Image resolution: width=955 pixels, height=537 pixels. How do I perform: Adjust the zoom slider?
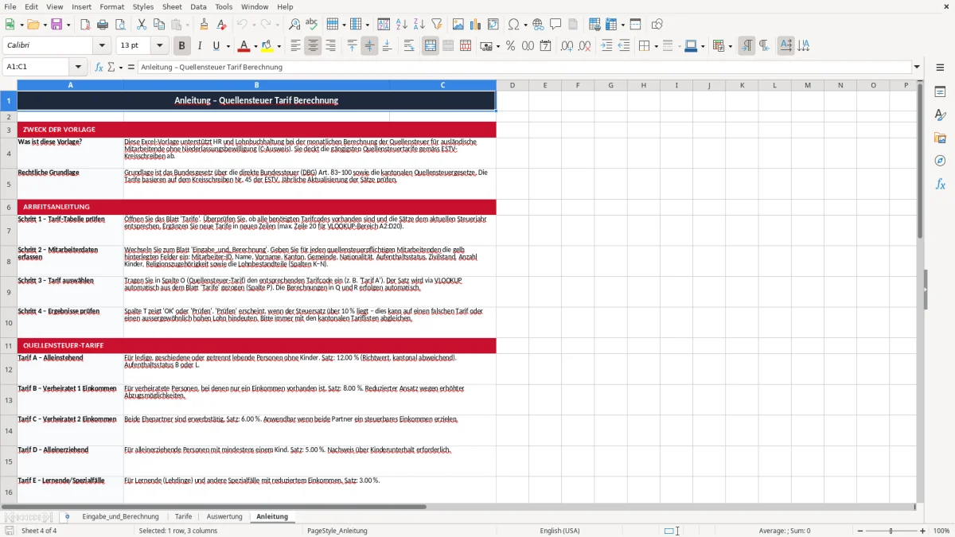point(891,531)
